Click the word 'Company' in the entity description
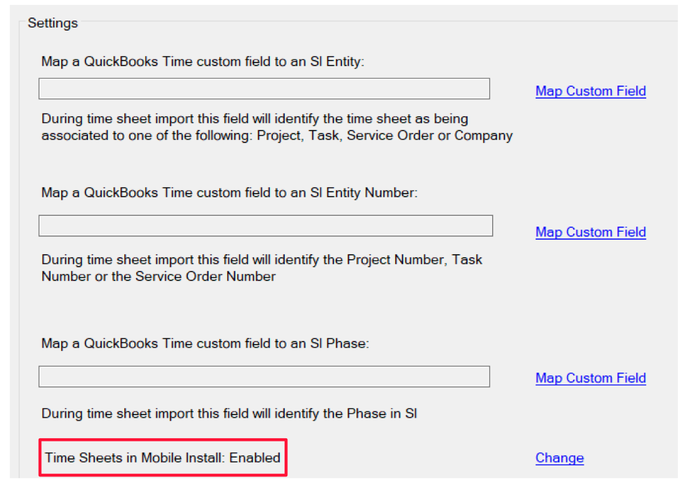 click(x=483, y=135)
